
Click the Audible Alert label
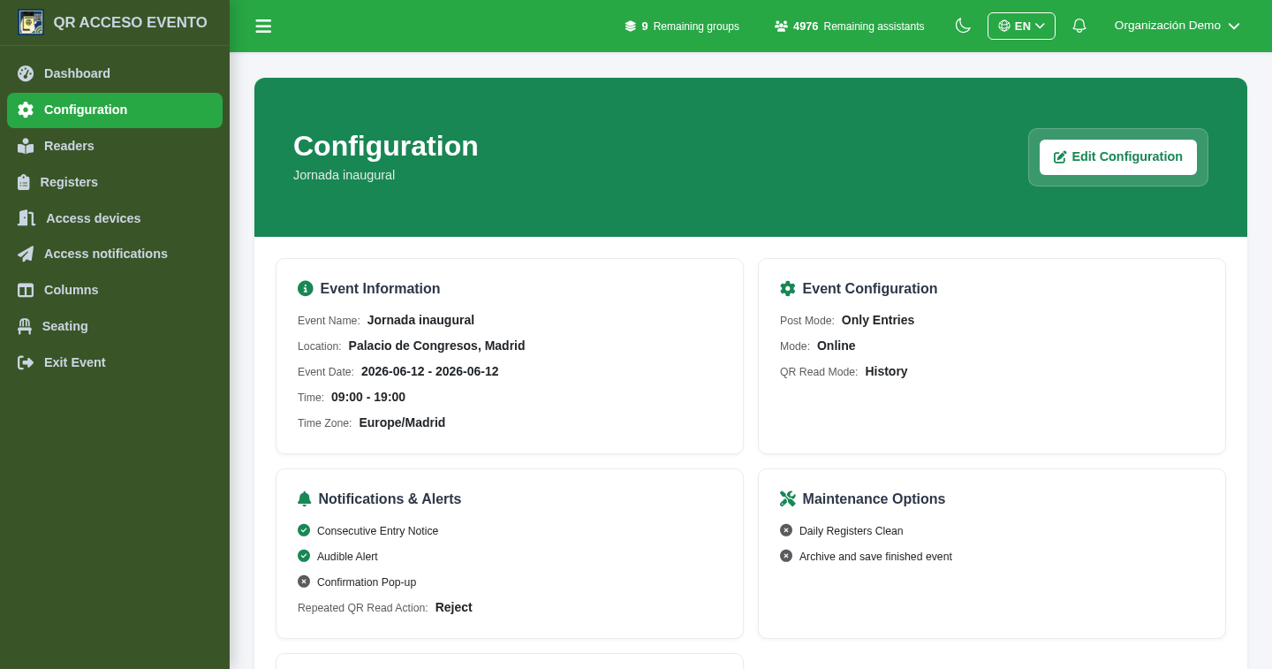[x=347, y=557]
